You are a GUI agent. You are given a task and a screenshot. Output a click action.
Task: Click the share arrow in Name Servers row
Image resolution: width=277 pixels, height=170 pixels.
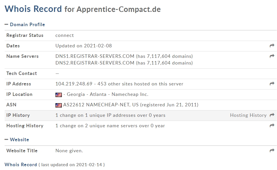coord(272,56)
